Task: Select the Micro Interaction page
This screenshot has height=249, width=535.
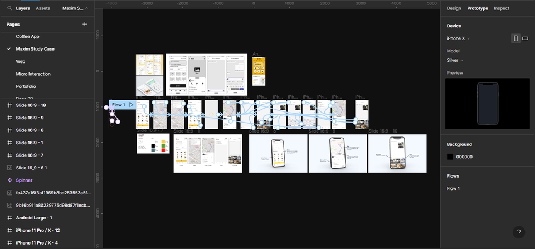Action: click(33, 74)
